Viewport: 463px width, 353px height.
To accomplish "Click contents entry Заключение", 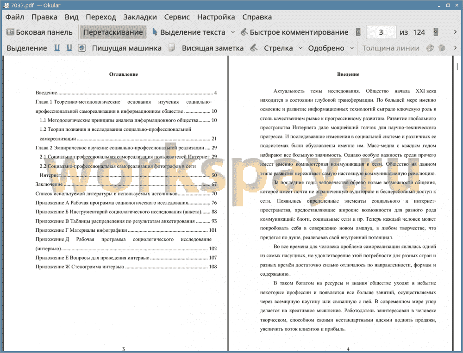I will click(x=126, y=184).
